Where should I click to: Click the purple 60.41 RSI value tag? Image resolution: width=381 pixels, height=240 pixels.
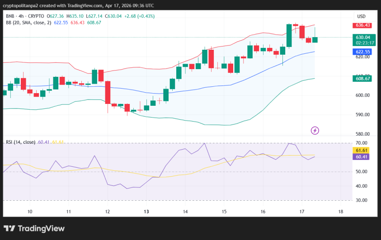pos(362,157)
